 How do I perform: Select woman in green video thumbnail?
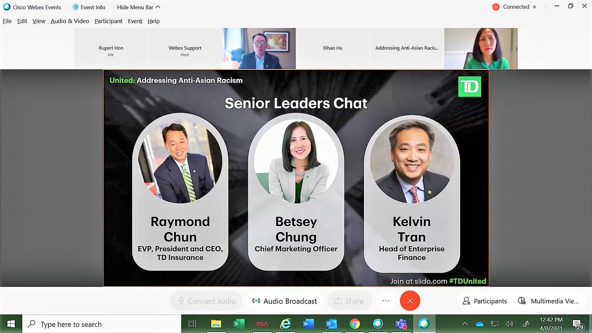[481, 48]
